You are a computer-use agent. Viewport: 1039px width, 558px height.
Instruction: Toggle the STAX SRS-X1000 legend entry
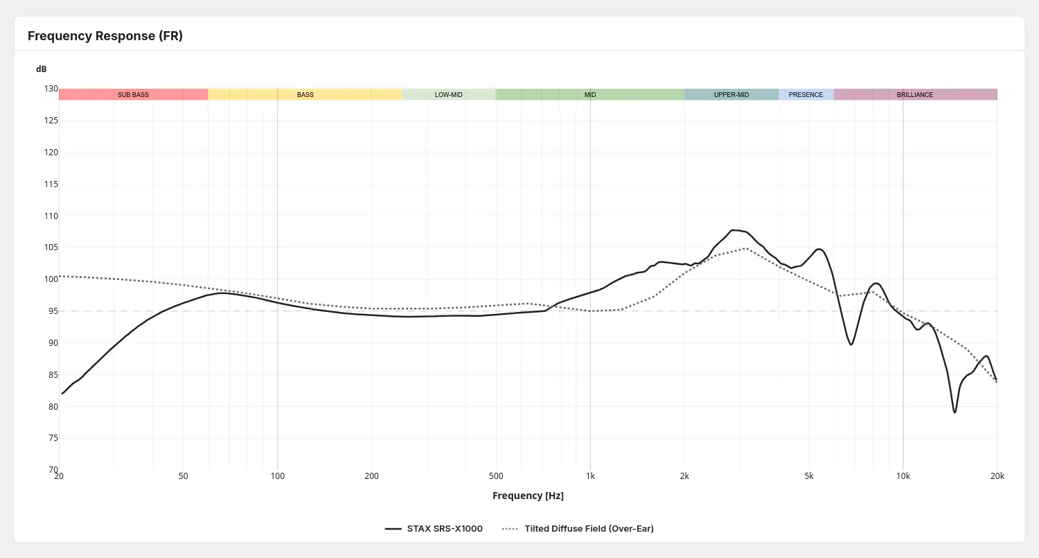click(x=434, y=528)
